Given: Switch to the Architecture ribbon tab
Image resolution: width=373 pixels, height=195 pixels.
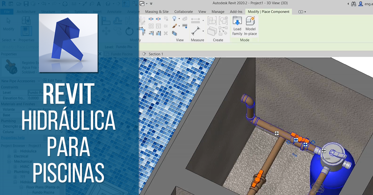Looking at the screenshot, I should 26,12.
